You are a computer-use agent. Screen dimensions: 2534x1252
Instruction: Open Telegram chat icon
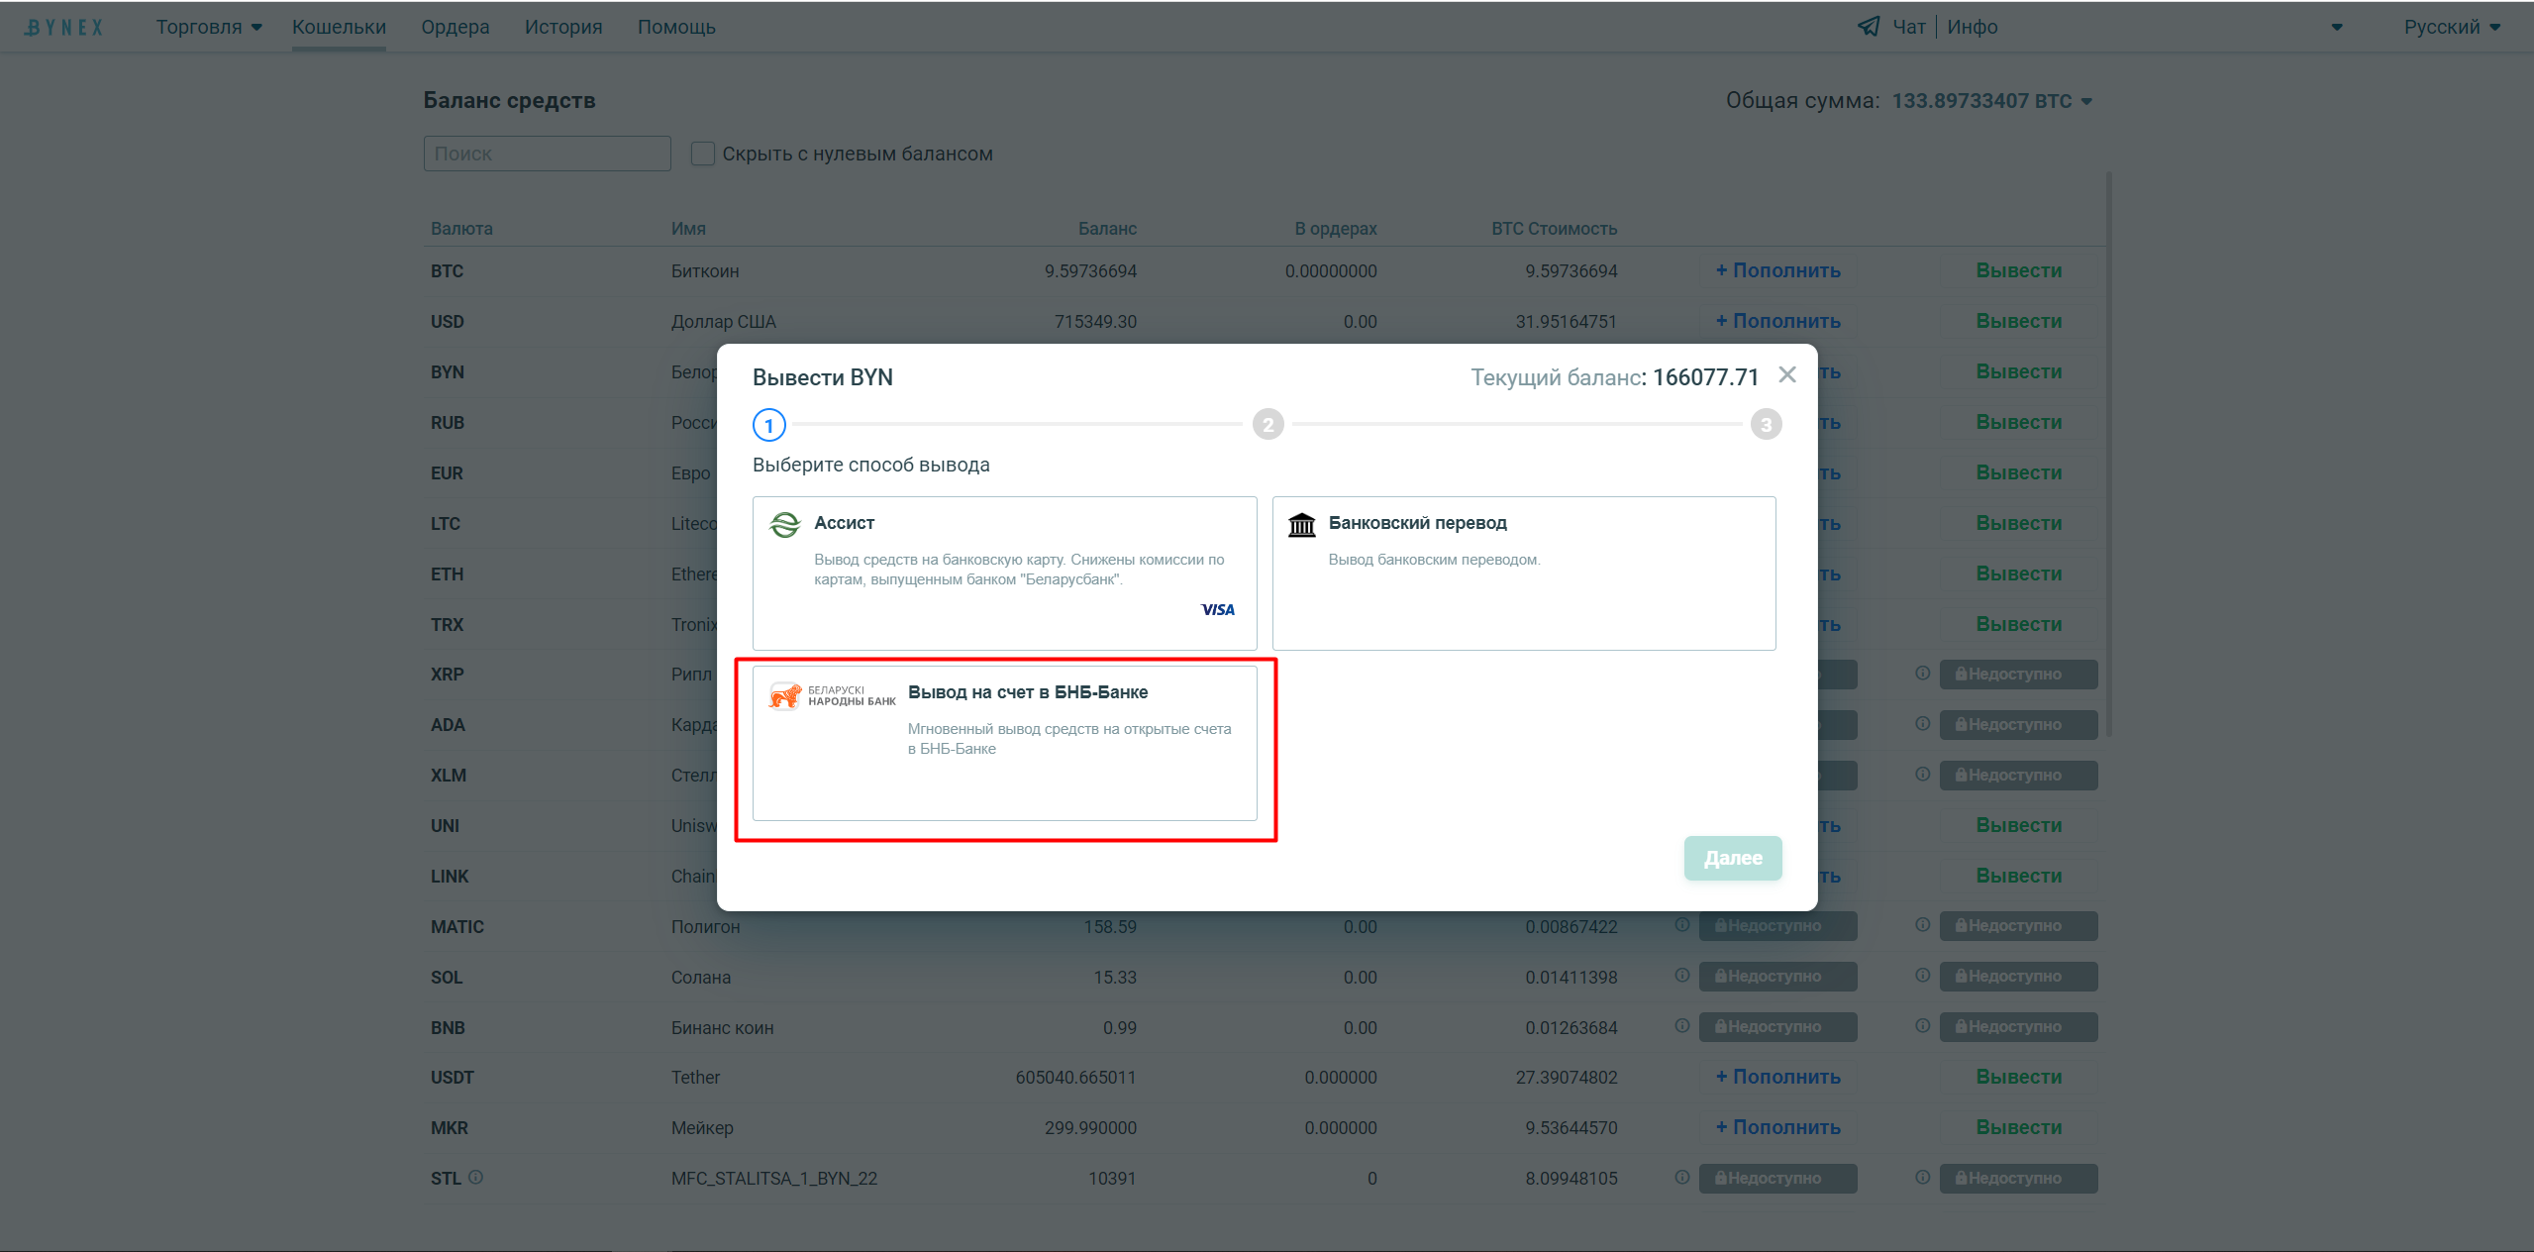[1868, 27]
